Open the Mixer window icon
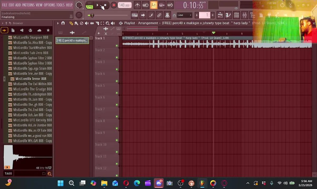 tap(245, 15)
